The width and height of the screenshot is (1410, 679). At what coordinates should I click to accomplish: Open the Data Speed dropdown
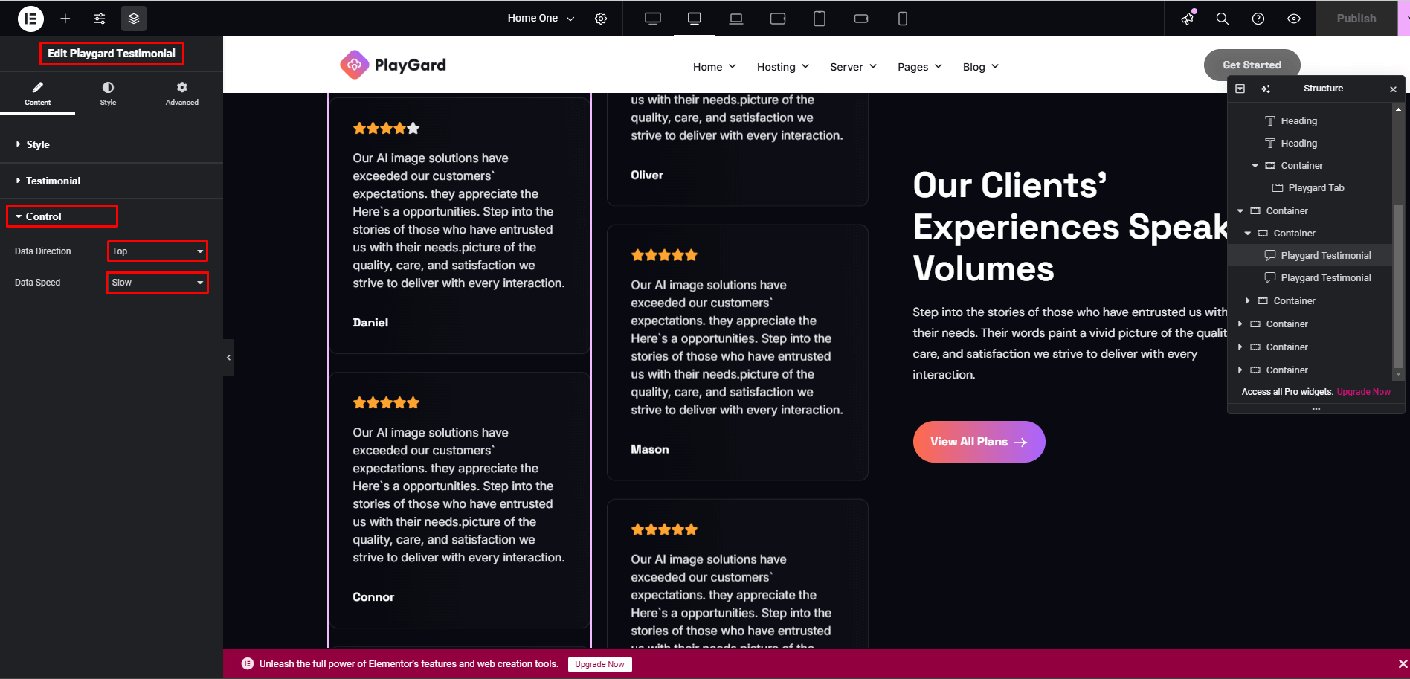(x=158, y=283)
